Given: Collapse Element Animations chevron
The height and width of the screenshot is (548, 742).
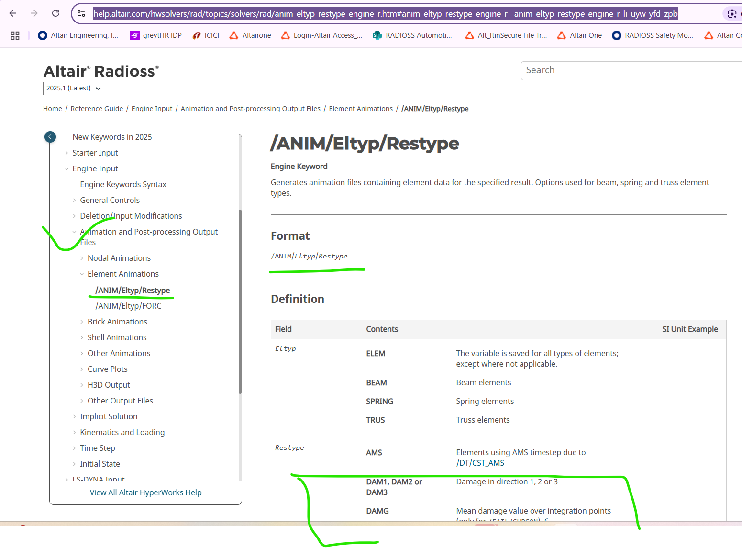Looking at the screenshot, I should coord(82,274).
